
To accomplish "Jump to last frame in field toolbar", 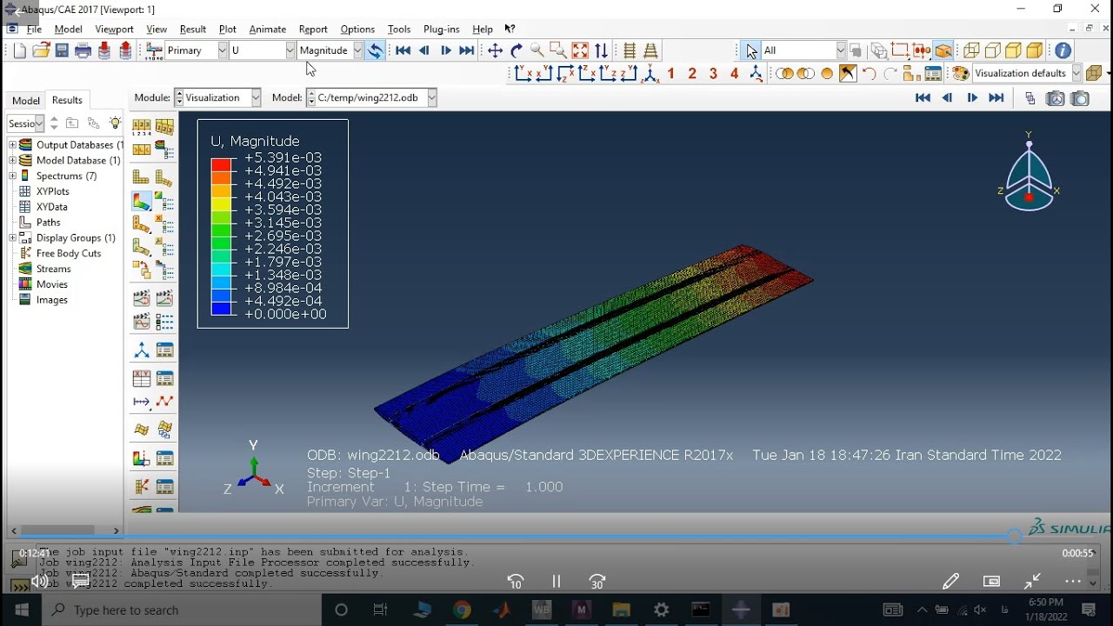I will (x=467, y=50).
